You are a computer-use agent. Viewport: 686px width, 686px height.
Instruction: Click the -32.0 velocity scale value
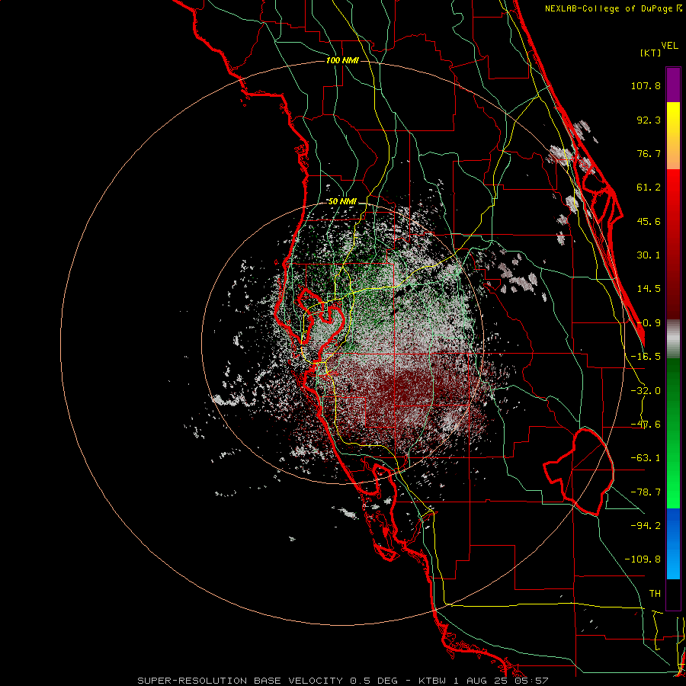(x=646, y=391)
